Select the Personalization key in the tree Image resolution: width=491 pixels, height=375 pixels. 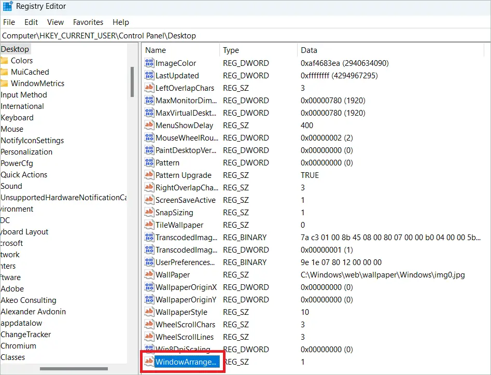tap(26, 152)
